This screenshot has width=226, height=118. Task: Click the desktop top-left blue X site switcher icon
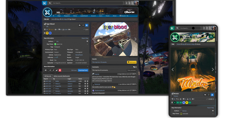click(45, 3)
